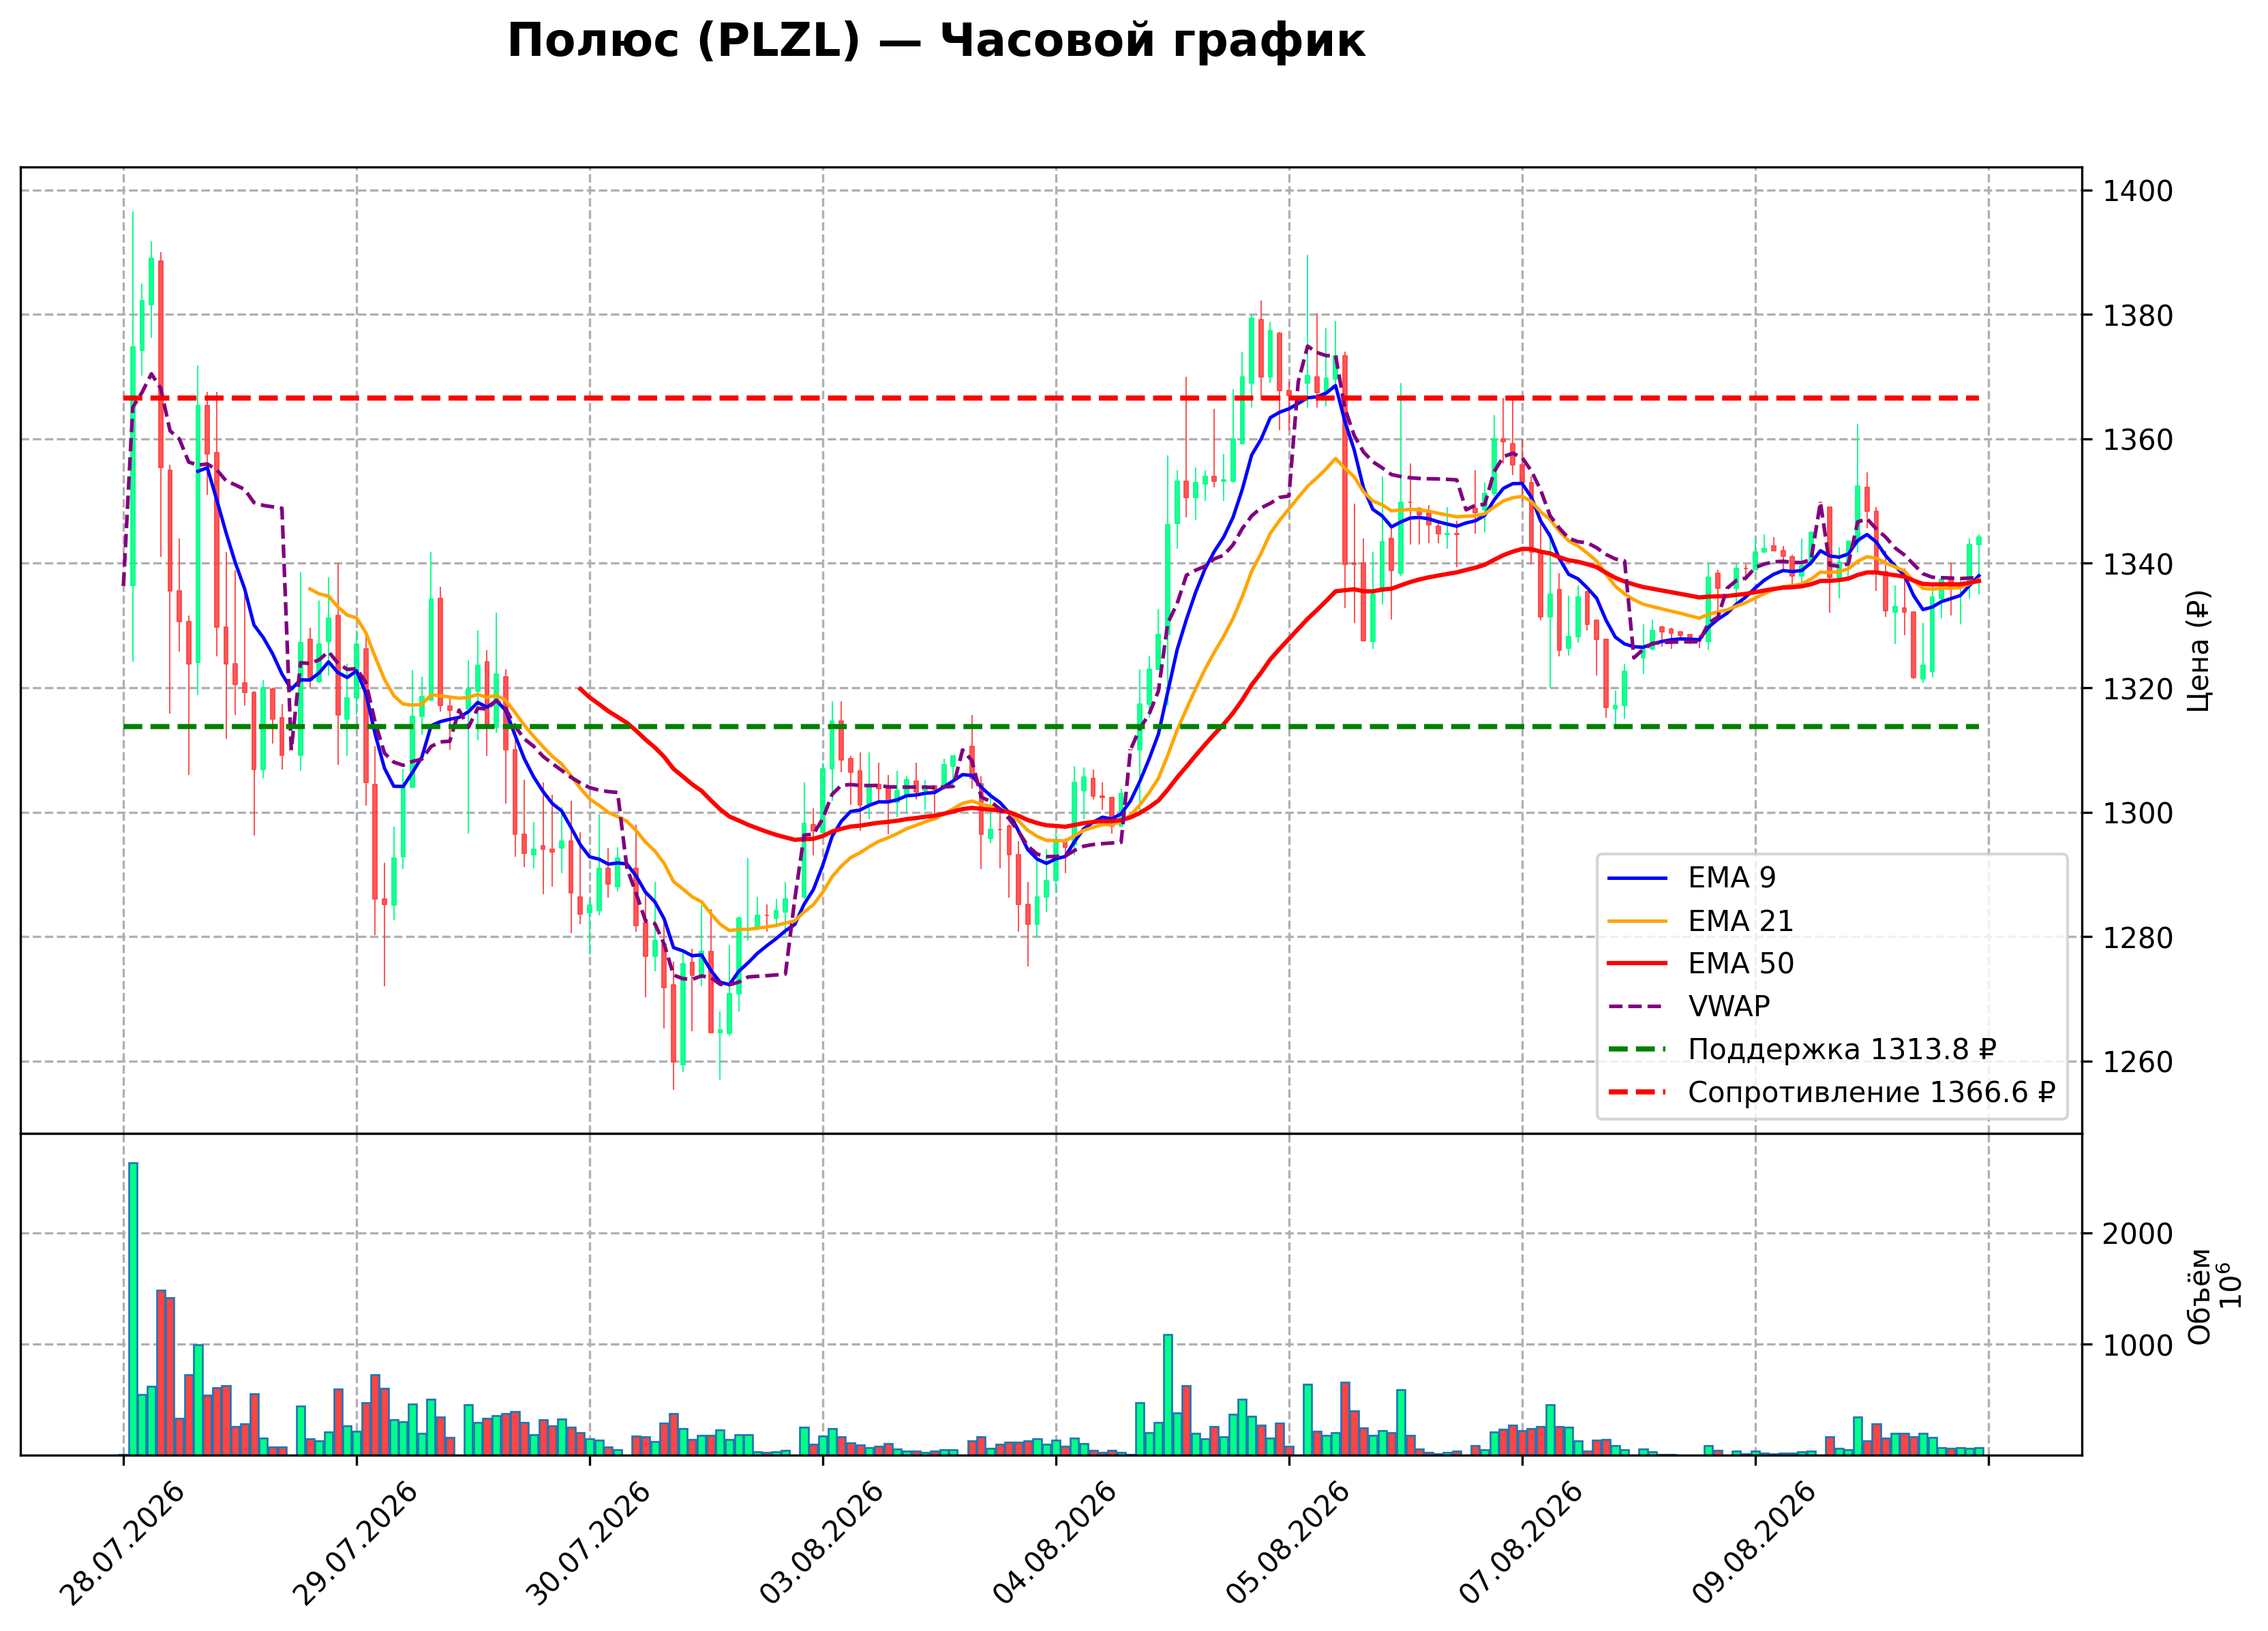Click the date label 04.08.2026
The image size is (2268, 1631).
click(1054, 1543)
